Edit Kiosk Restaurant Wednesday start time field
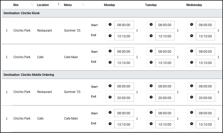 205,25
